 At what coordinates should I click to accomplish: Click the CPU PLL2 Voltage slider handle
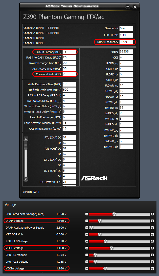click(95, 262)
